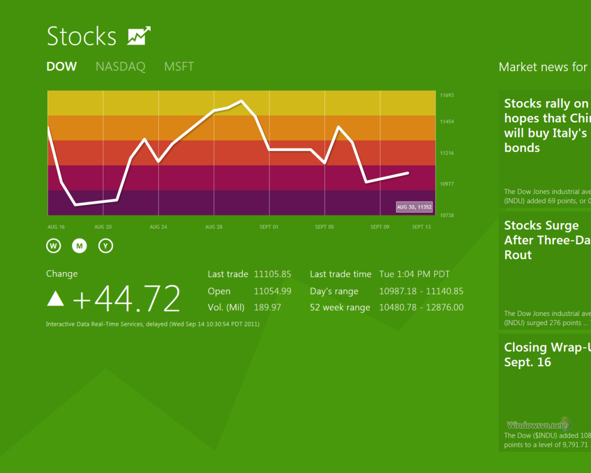Click the 52 week range label

point(340,308)
